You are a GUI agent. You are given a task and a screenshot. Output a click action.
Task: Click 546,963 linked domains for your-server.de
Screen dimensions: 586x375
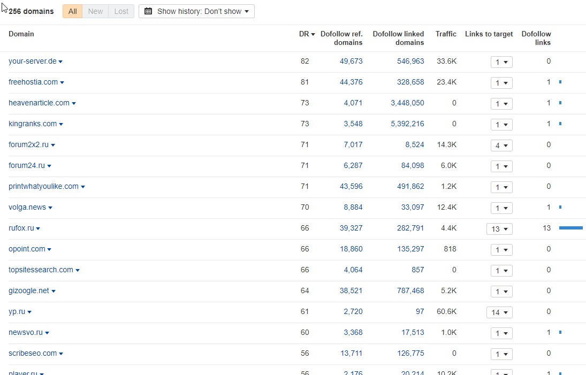[x=410, y=62]
